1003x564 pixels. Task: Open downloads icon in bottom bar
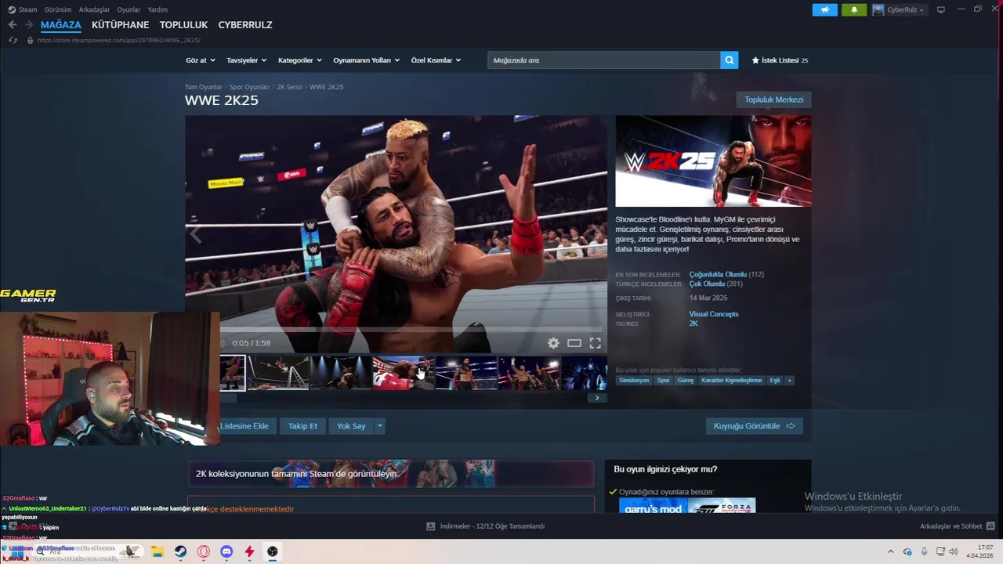pyautogui.click(x=430, y=526)
